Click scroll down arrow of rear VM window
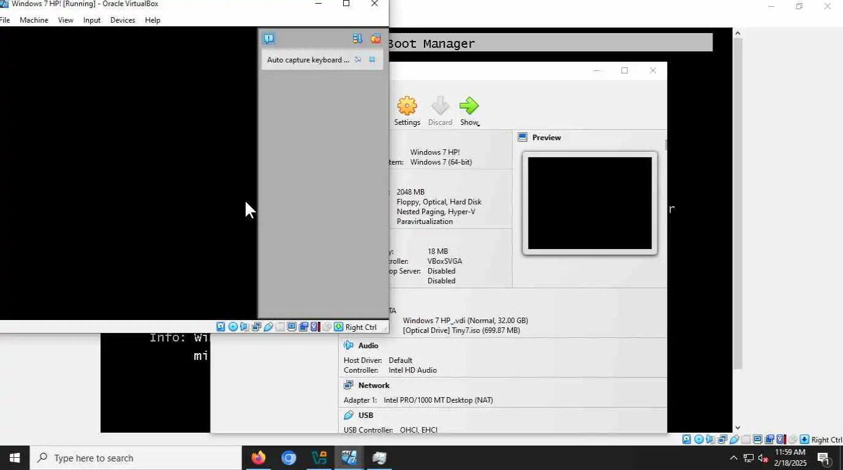This screenshot has width=843, height=470. pos(738,428)
